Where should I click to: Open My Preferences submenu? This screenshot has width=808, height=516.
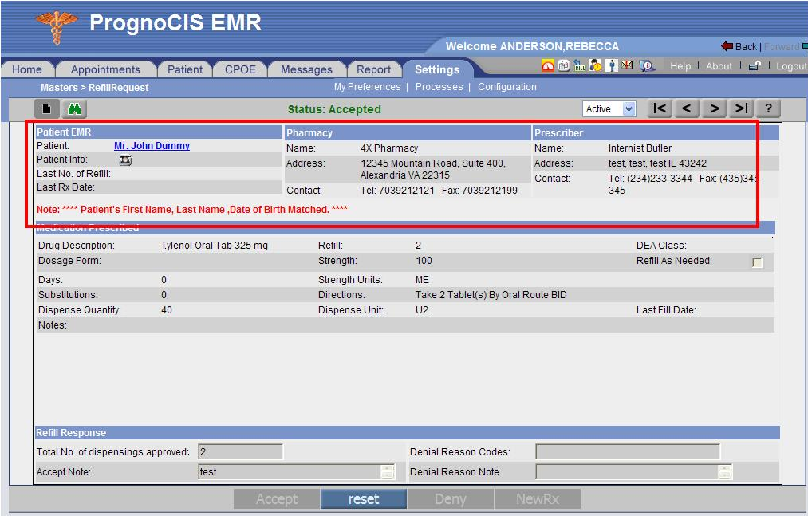(368, 87)
